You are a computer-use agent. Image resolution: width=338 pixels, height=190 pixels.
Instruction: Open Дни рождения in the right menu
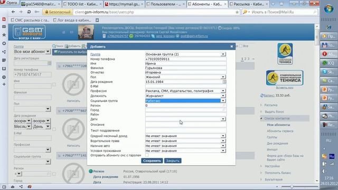pos(277,143)
